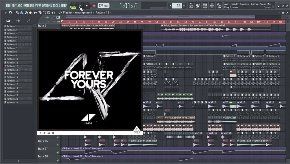The height and width of the screenshot is (164, 290).
Task: Add a pattern using bottom plus button
Action: (x=18, y=161)
